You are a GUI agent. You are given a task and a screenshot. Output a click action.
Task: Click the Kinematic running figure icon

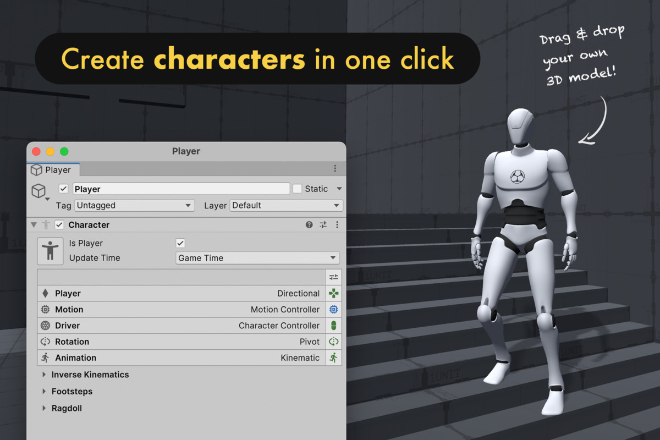tap(334, 358)
